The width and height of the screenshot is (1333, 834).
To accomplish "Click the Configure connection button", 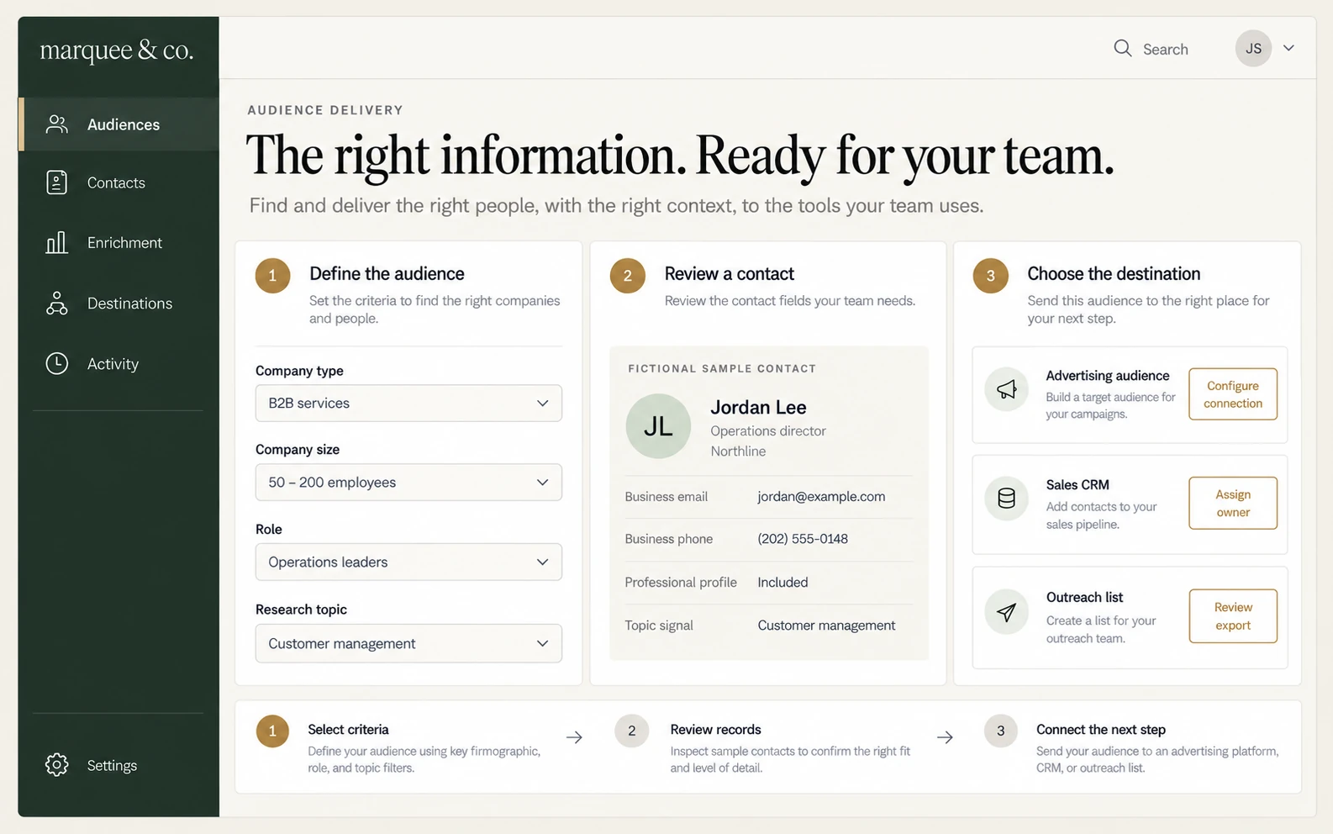I will coord(1233,394).
